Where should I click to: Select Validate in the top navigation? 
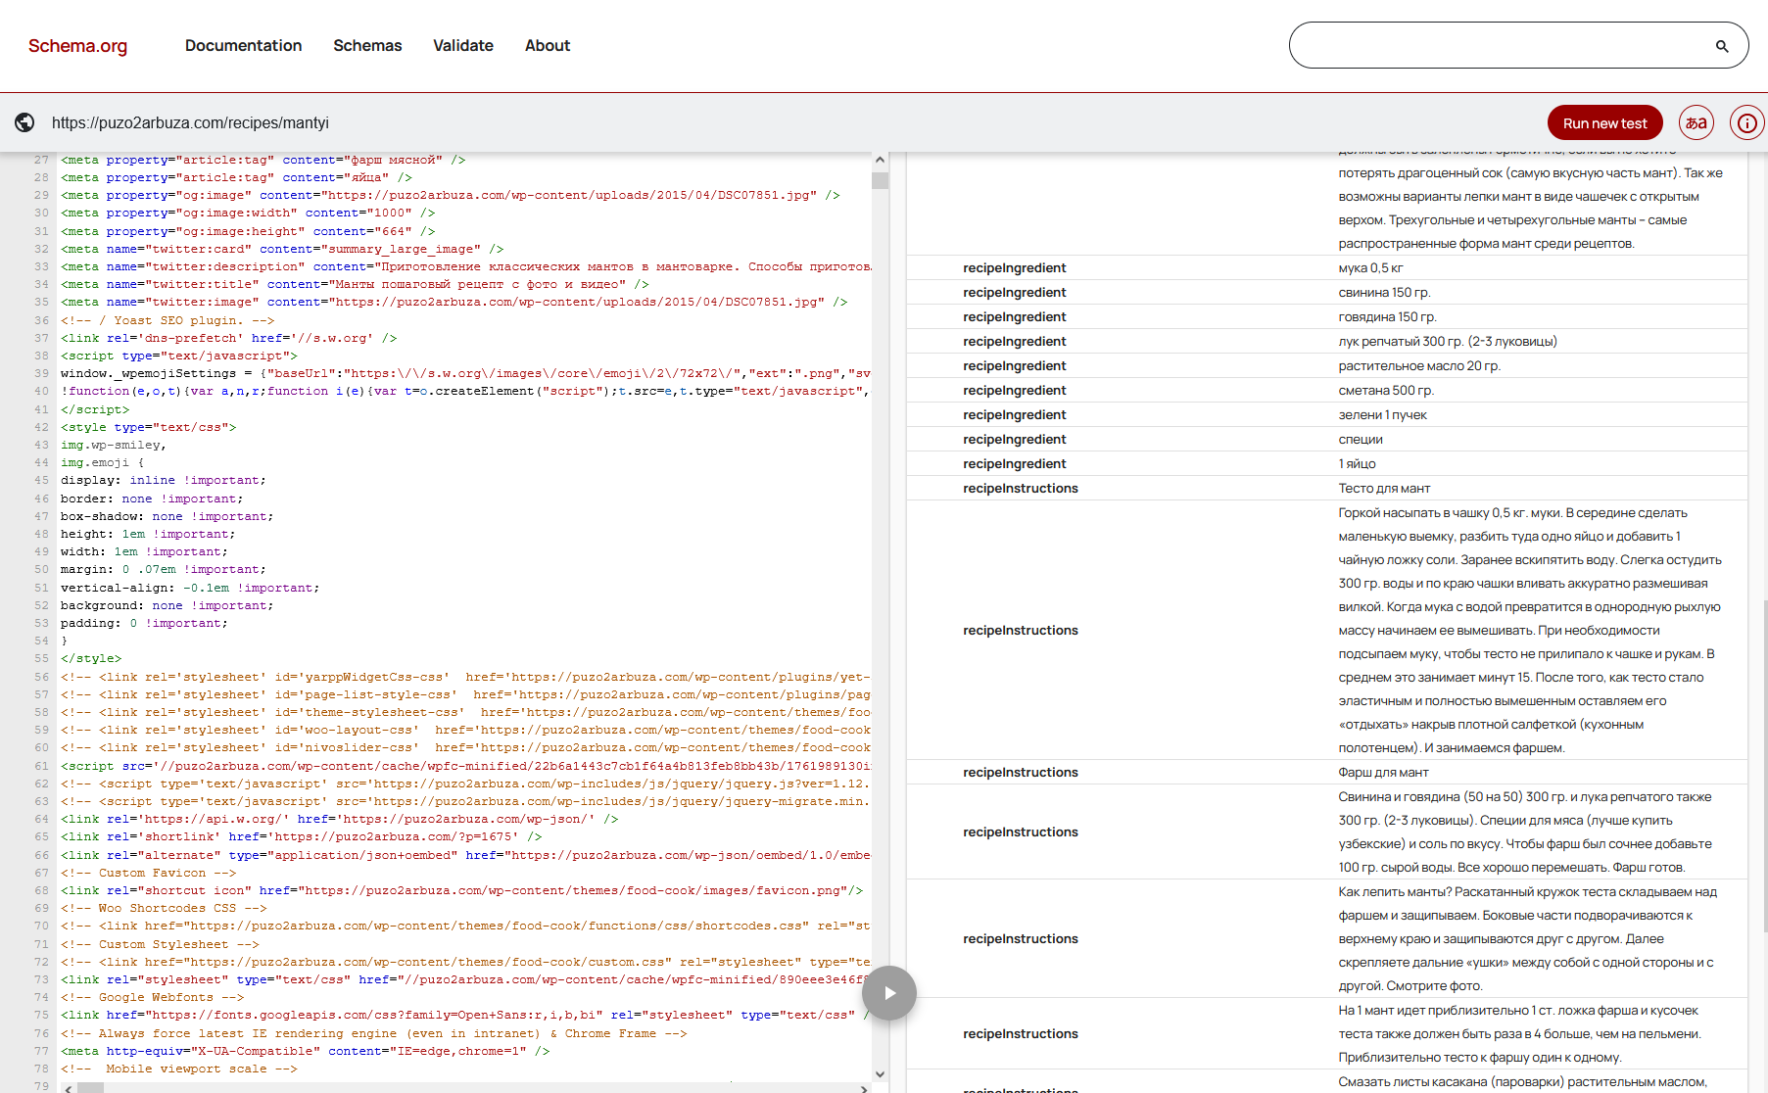463,46
